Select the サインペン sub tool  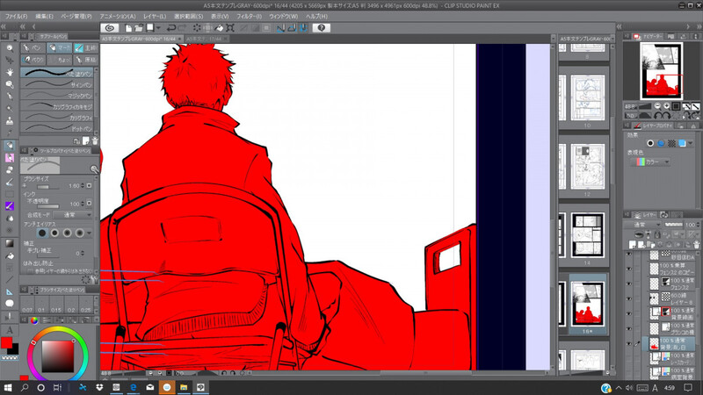57,84
